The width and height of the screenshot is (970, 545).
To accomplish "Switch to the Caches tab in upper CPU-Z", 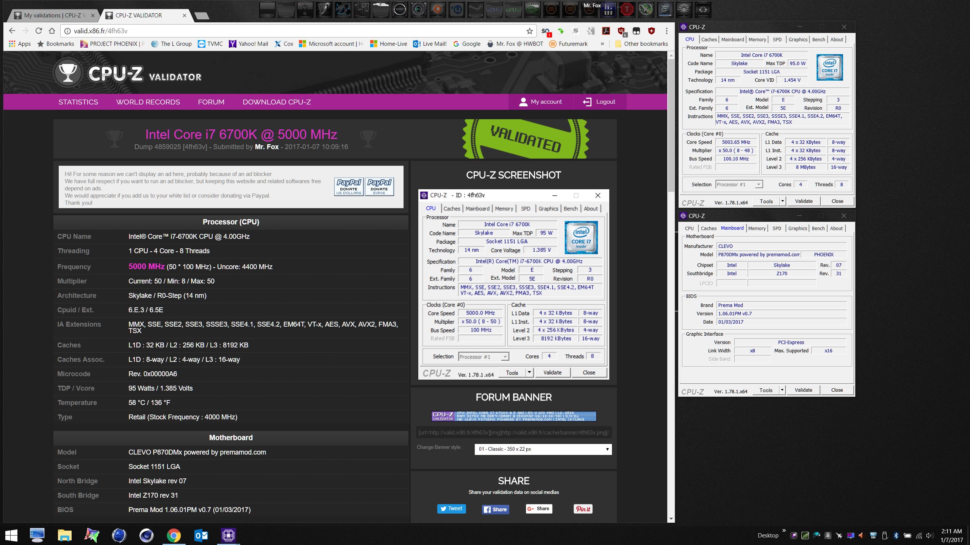I will tap(709, 39).
